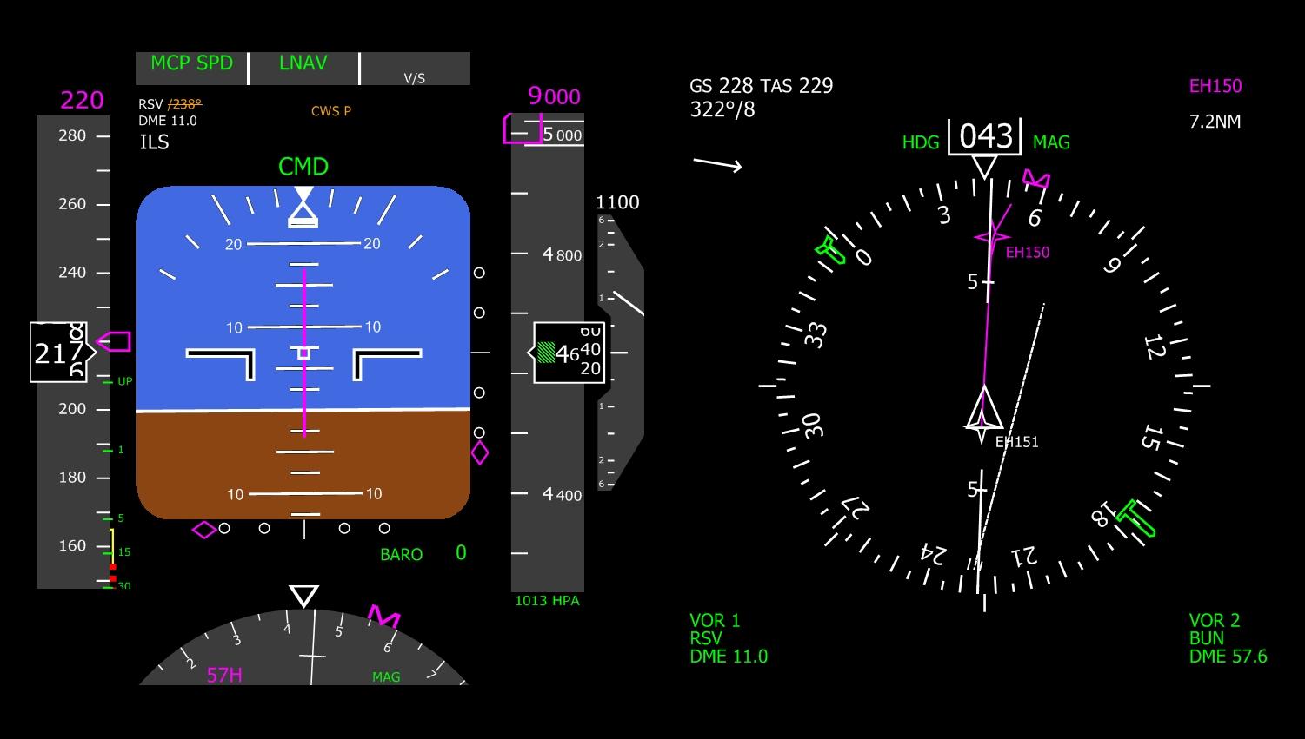Click the EH150 magenta label on map
Image resolution: width=1305 pixels, height=739 pixels.
tap(1028, 253)
